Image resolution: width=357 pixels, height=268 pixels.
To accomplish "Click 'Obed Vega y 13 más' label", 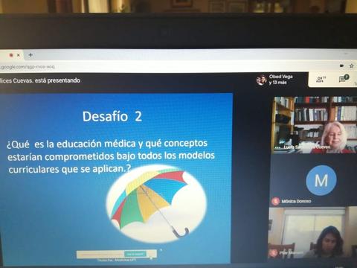I will tap(281, 80).
